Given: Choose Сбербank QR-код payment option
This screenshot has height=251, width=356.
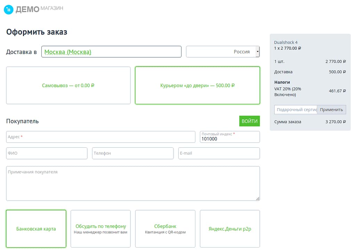Looking at the screenshot, I should 165,229.
